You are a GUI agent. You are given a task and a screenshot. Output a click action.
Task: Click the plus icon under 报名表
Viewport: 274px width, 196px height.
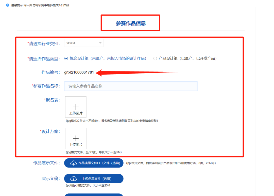point(76,107)
